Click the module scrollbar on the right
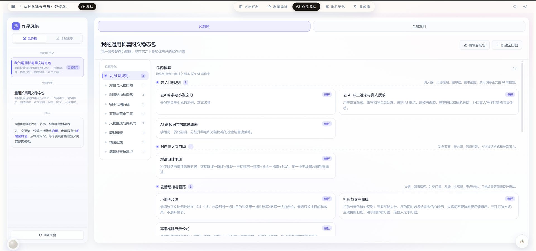 point(522,97)
